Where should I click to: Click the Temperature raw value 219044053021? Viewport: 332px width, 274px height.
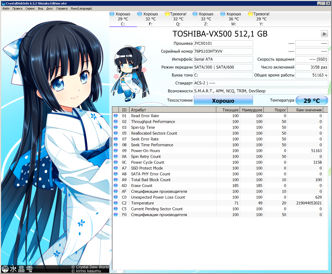coord(309,203)
